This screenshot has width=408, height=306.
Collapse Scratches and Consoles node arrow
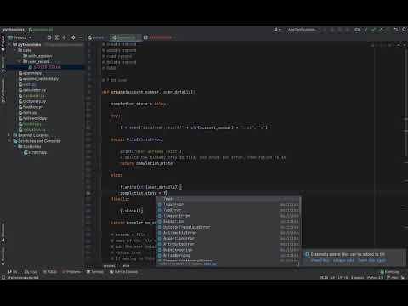point(9,141)
